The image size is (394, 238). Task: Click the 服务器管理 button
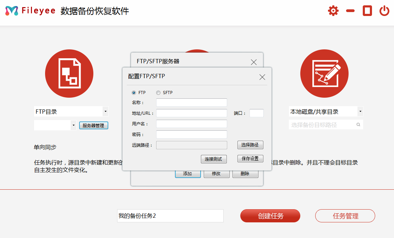(x=93, y=125)
